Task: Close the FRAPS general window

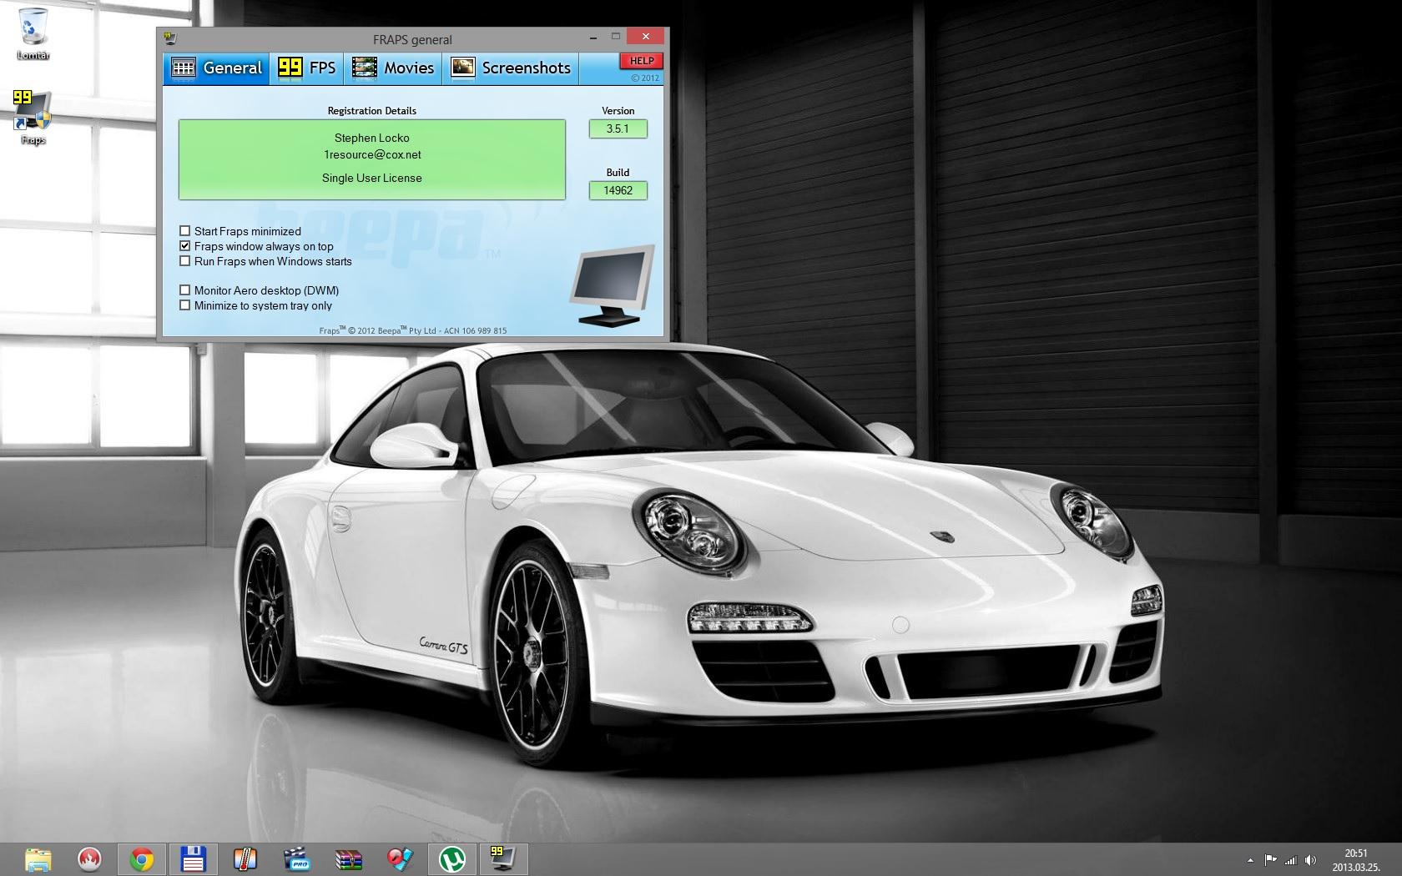Action: click(x=646, y=37)
